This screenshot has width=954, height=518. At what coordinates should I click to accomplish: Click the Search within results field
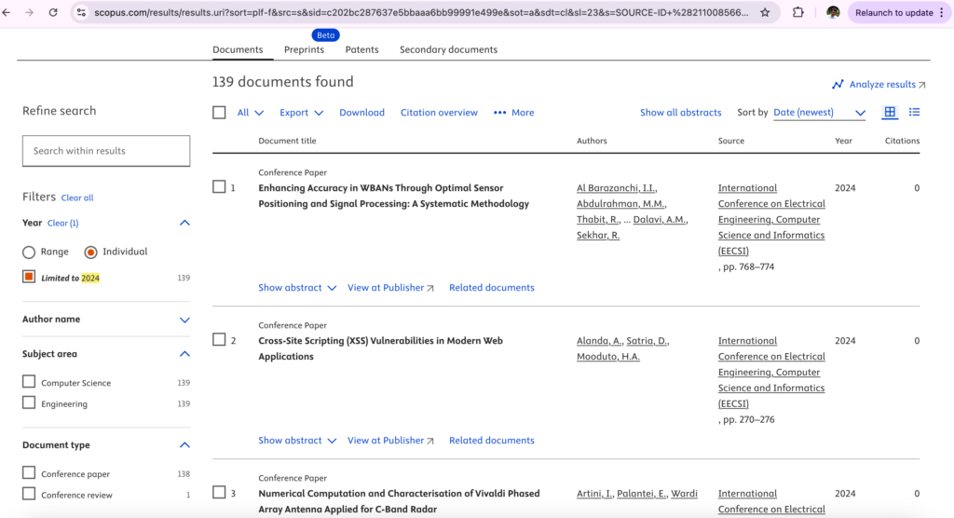(x=106, y=151)
